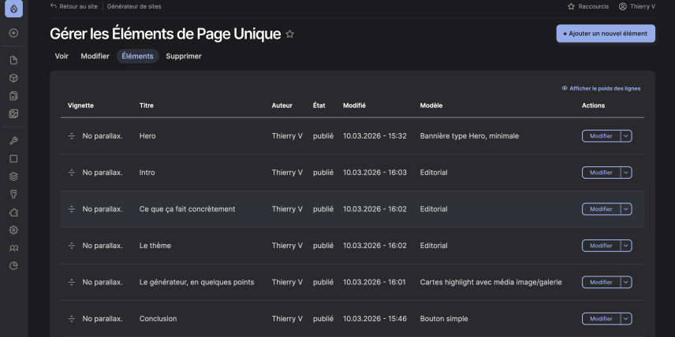Toggle Afficher le poids des lignes

[x=601, y=88]
